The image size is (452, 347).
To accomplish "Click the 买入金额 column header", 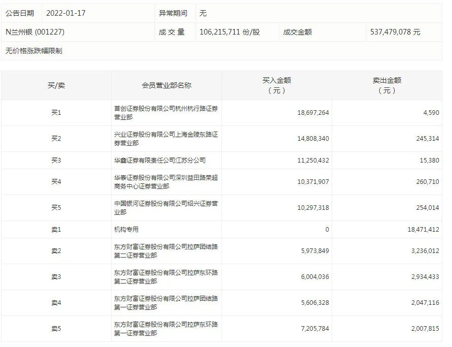I will click(x=271, y=85).
